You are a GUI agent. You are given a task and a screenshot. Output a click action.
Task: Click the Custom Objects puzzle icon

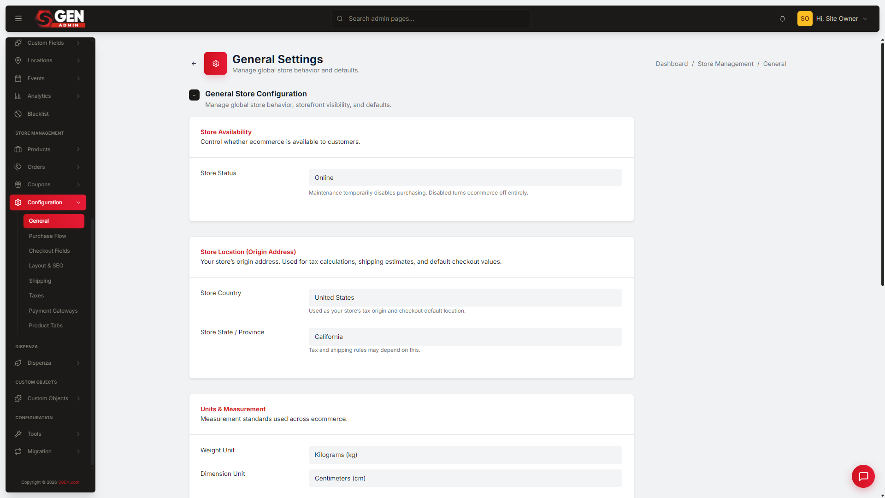(18, 398)
